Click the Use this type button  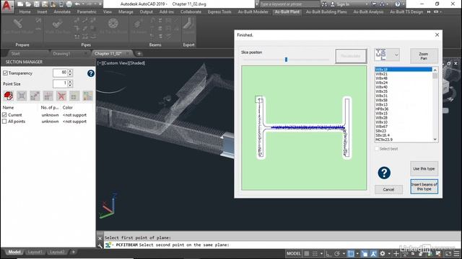424,168
